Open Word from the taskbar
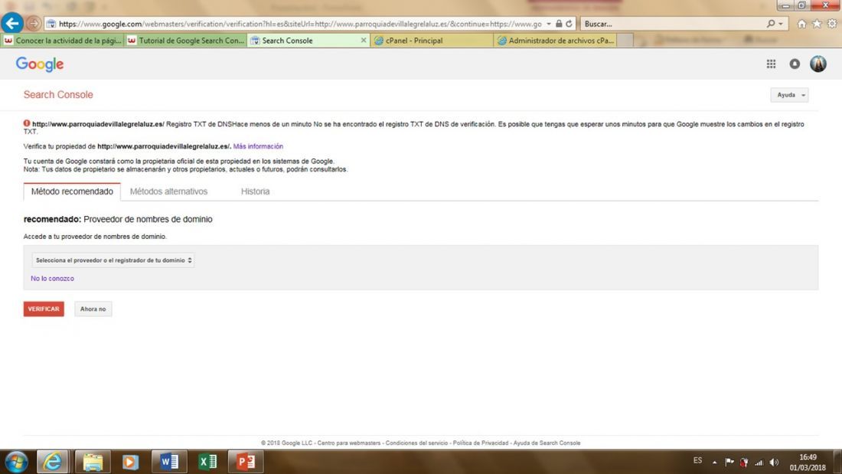Image resolution: width=842 pixels, height=474 pixels. point(170,462)
